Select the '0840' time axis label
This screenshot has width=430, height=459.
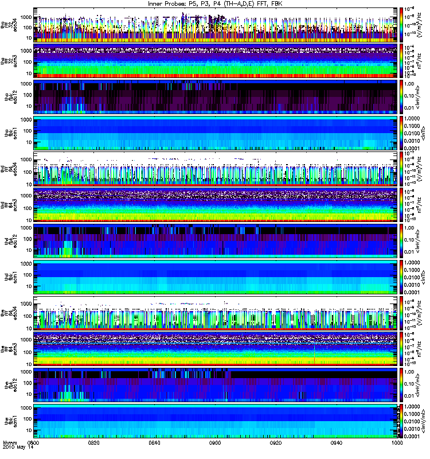coord(154,443)
